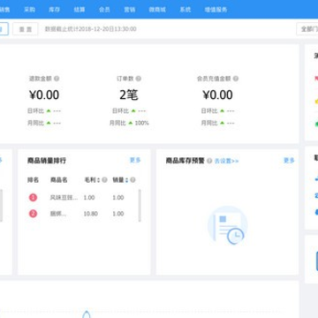Click rank 2 badge in sales ranking

pyautogui.click(x=33, y=214)
